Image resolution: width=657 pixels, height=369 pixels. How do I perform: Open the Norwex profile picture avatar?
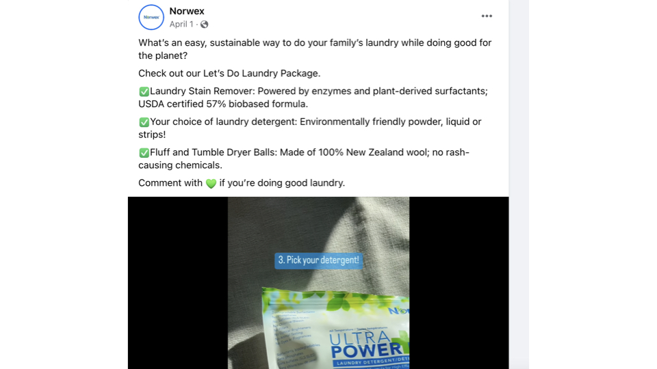(151, 17)
